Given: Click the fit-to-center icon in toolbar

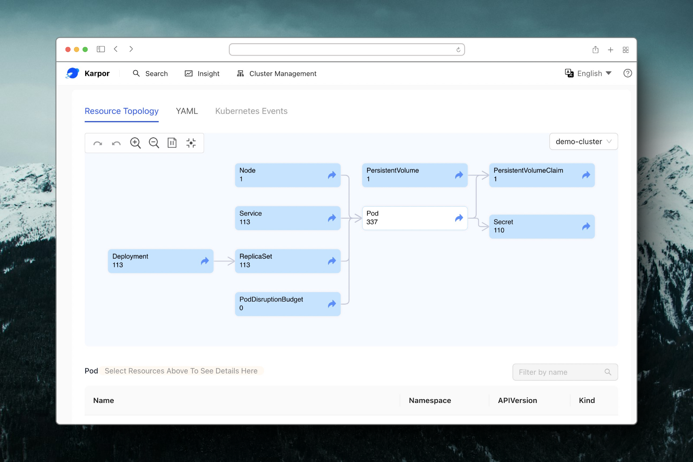Looking at the screenshot, I should (x=191, y=143).
